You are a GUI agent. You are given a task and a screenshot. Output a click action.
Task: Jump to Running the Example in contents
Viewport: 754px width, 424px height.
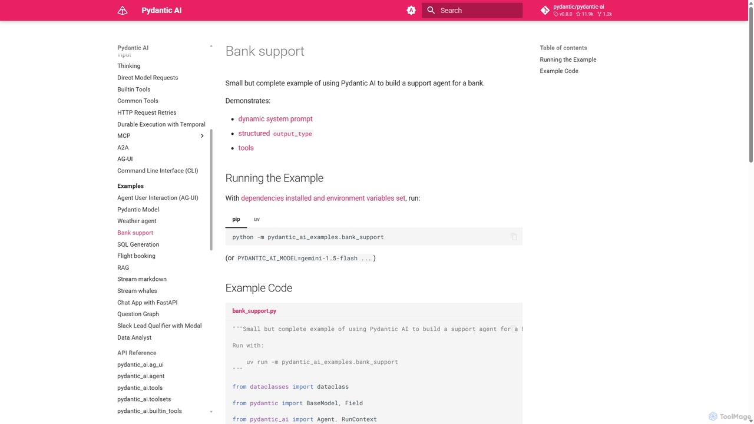click(568, 59)
